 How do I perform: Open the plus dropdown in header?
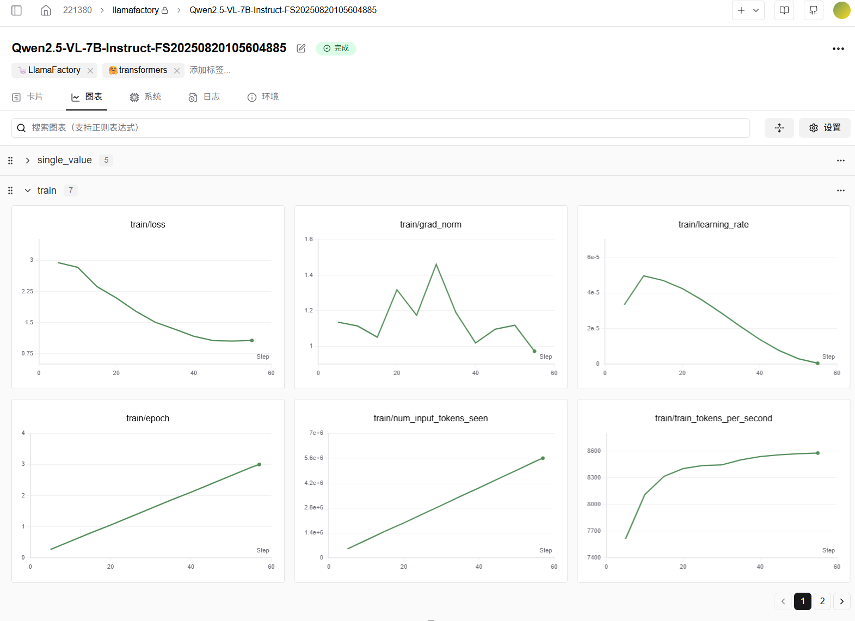[x=748, y=10]
